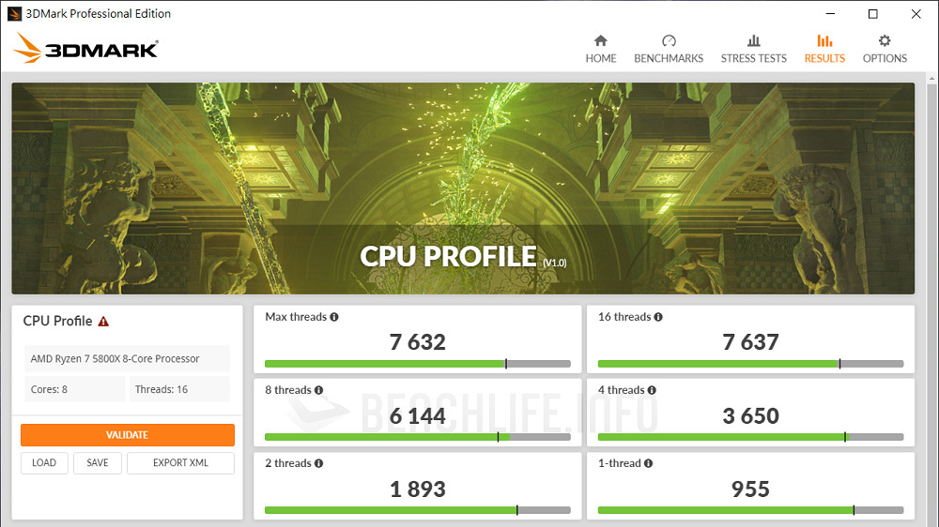Click the orange Validate button
The width and height of the screenshot is (939, 527).
[128, 435]
